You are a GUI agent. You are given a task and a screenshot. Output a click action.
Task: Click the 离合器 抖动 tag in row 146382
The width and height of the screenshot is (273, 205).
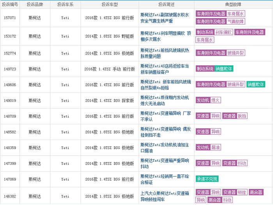(x=220, y=200)
